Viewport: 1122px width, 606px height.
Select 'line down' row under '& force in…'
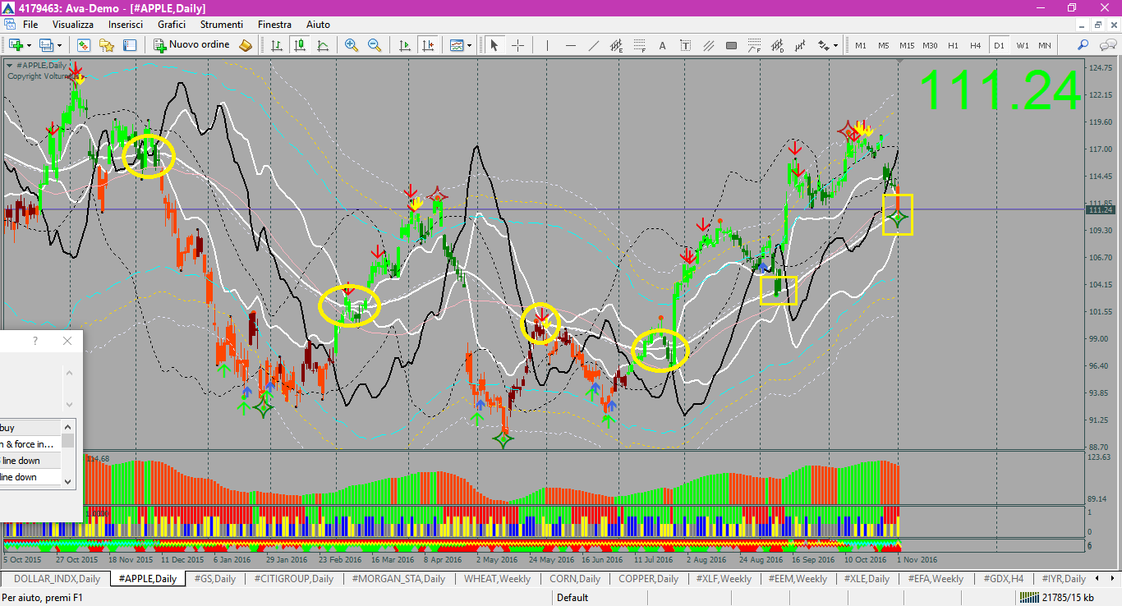(30, 461)
